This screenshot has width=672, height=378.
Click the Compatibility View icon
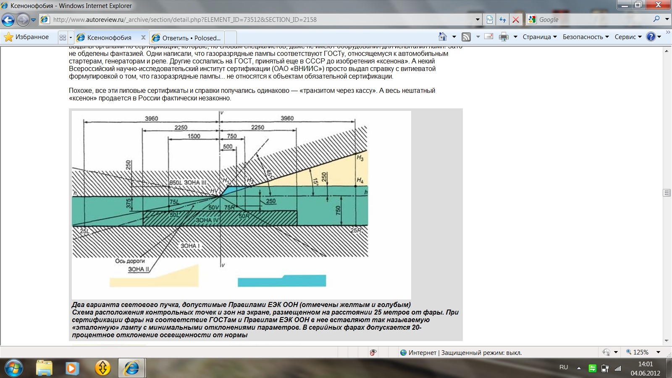[x=490, y=20]
